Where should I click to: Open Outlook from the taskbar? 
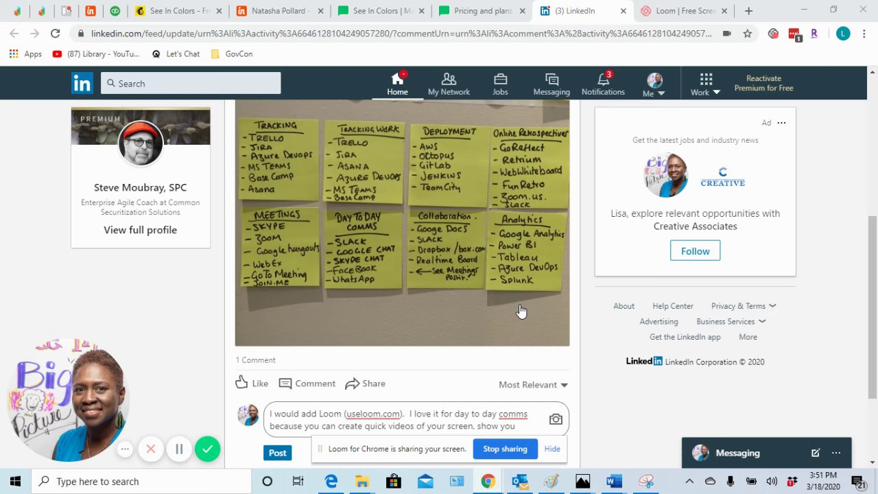pos(519,482)
